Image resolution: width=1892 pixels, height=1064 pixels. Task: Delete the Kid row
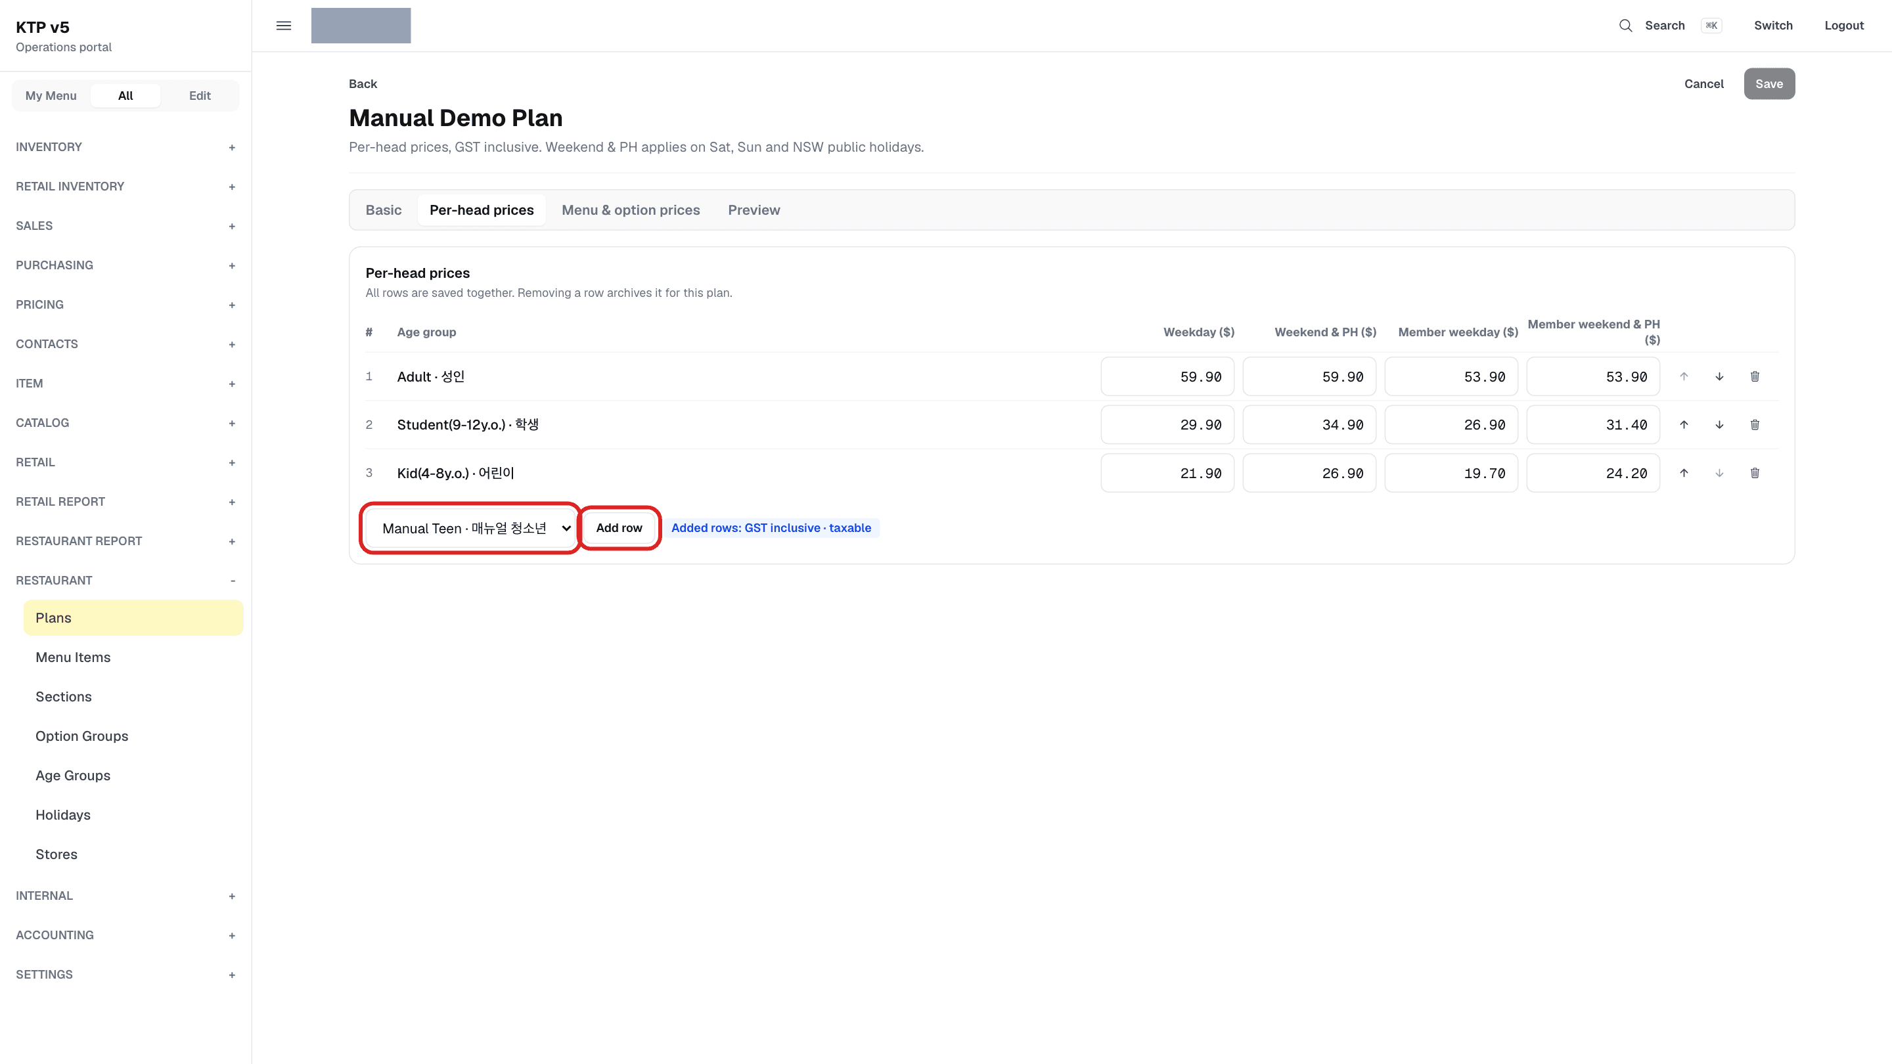(1755, 473)
